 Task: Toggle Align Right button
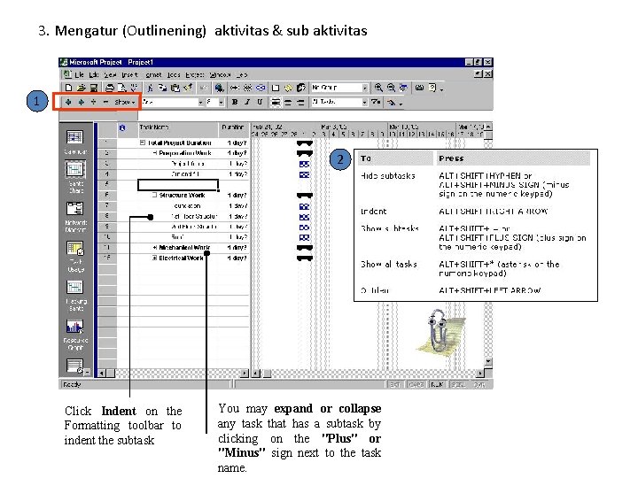point(300,102)
